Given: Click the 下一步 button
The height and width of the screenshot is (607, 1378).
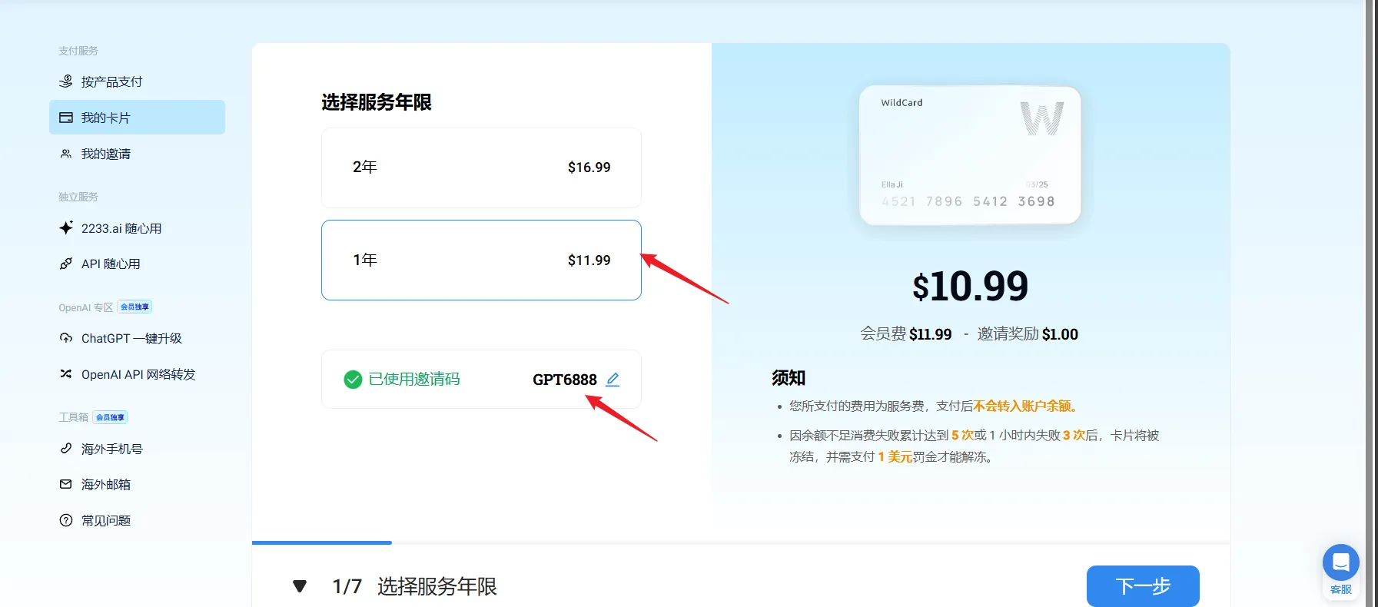Looking at the screenshot, I should pyautogui.click(x=1142, y=586).
